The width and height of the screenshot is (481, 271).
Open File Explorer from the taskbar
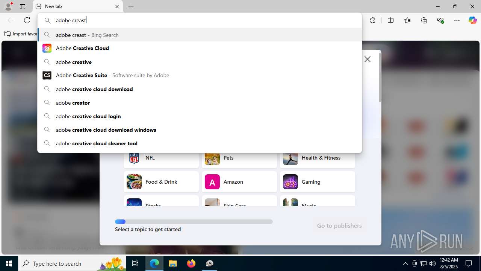pos(173,263)
